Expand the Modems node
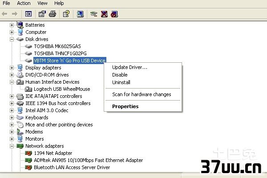The height and width of the screenshot is (178, 267). click(12, 132)
